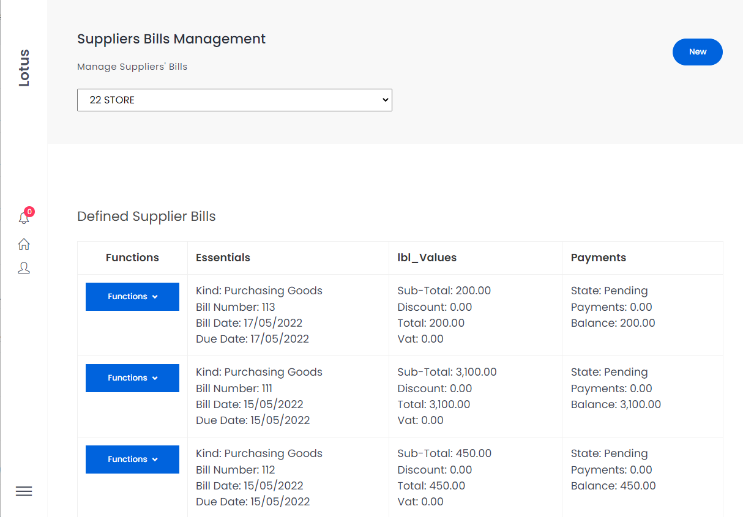Viewport: 743px width, 517px height.
Task: Open the 22 STORE store dropdown
Action: [234, 100]
